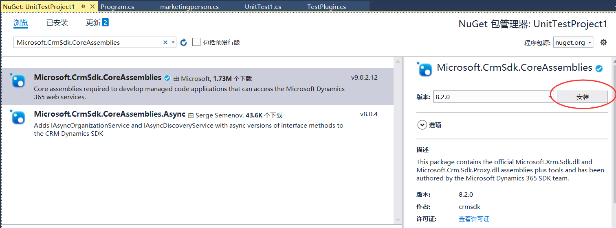The image size is (616, 228).
Task: Go to the 已安装 tab
Action: click(x=57, y=23)
